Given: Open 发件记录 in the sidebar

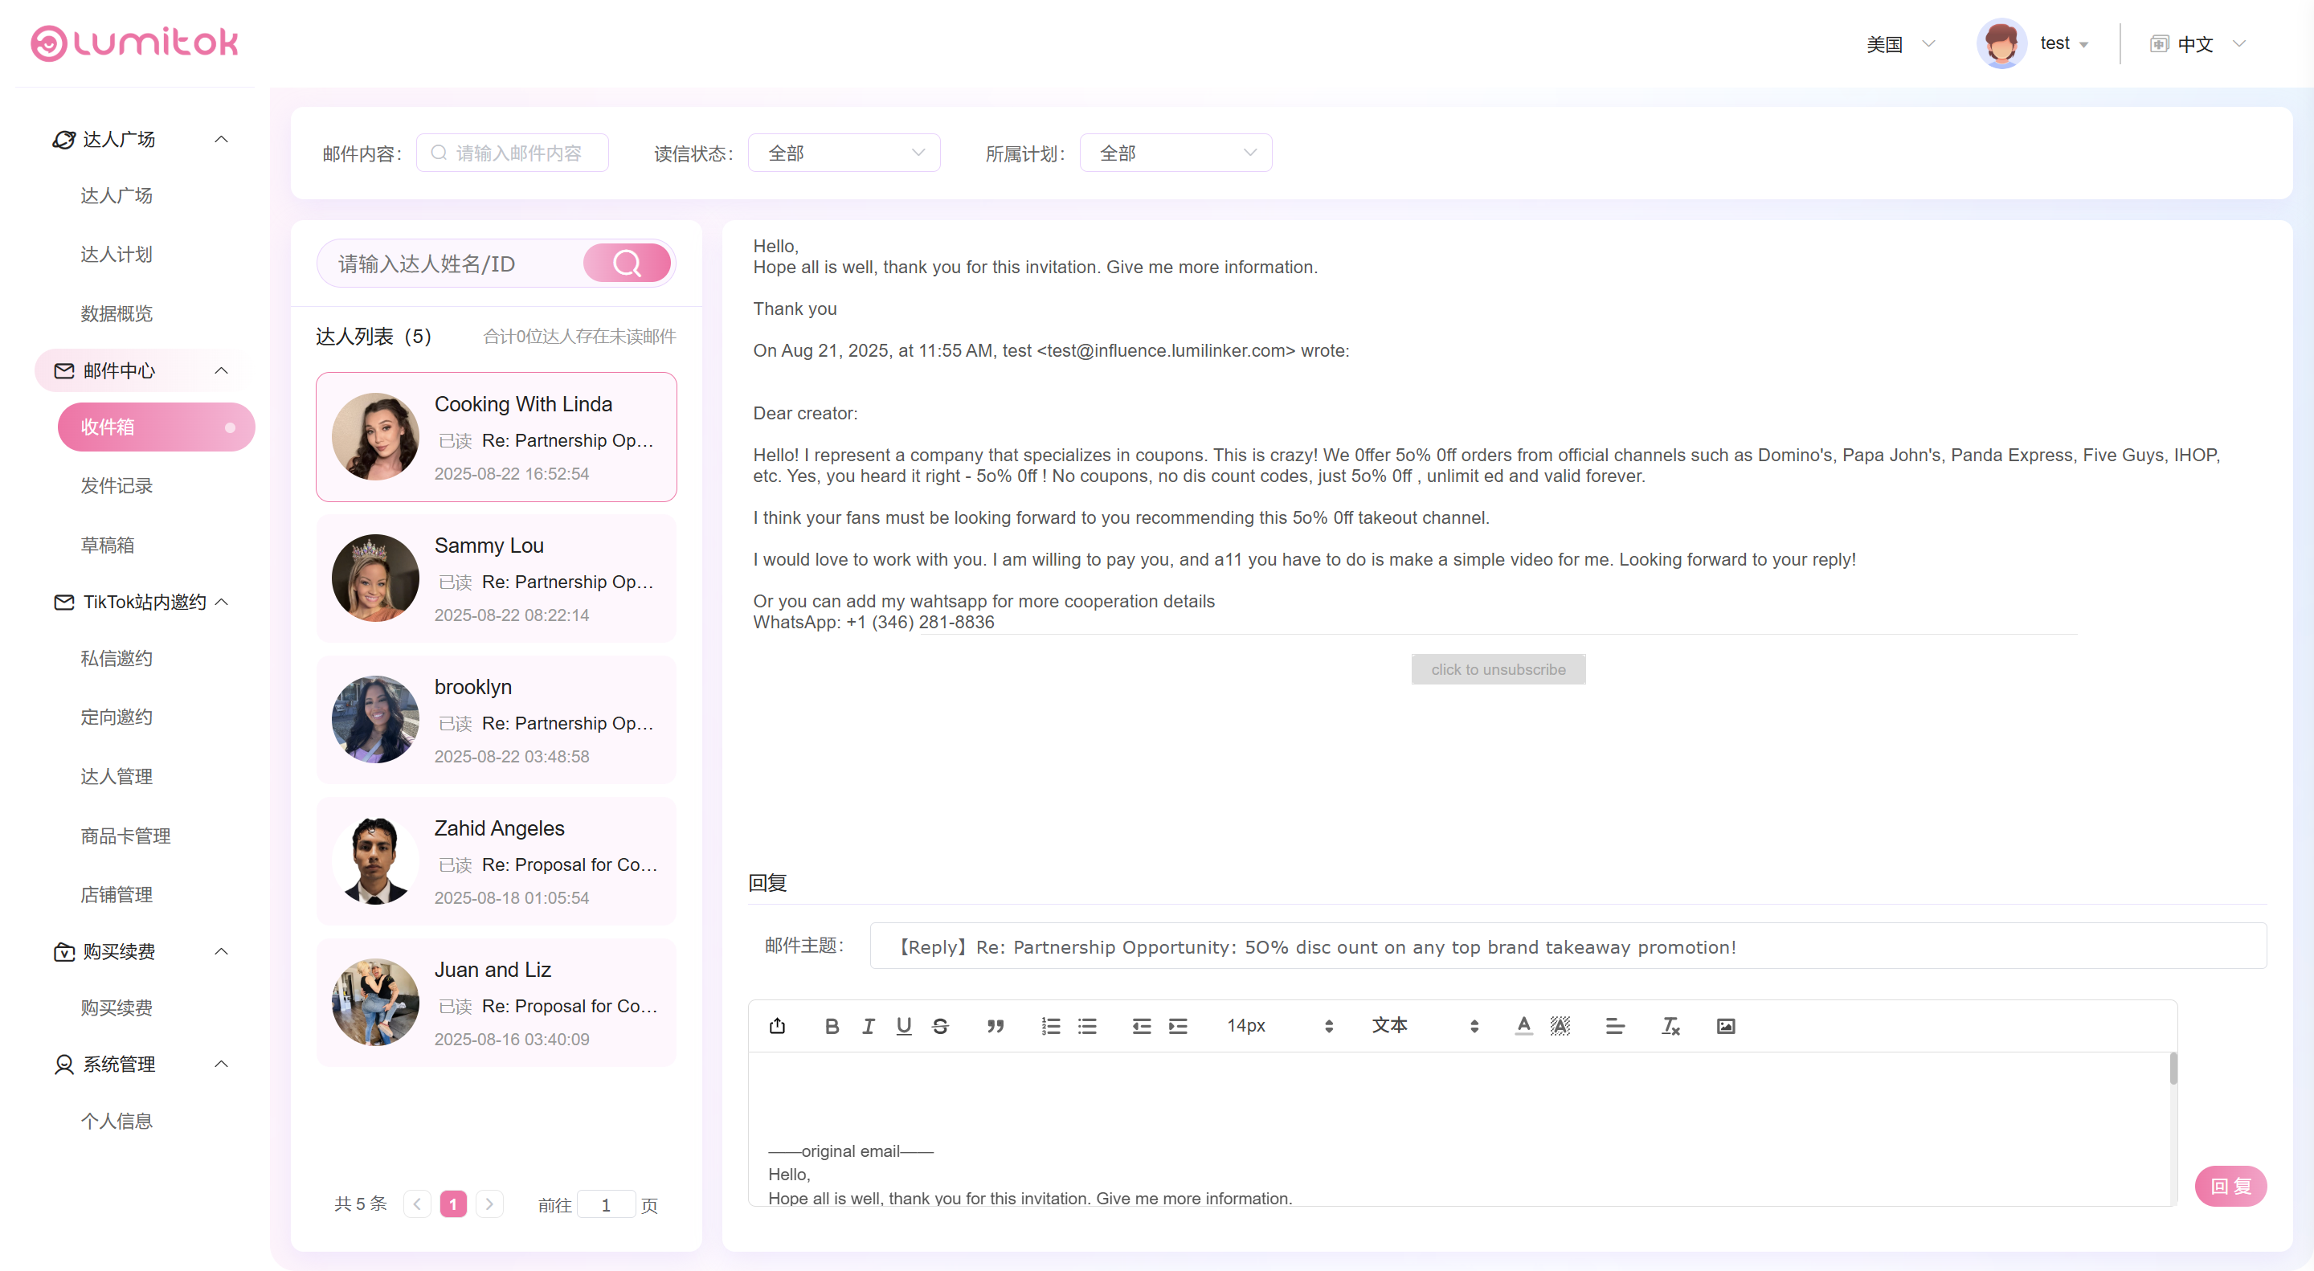Looking at the screenshot, I should coord(117,486).
